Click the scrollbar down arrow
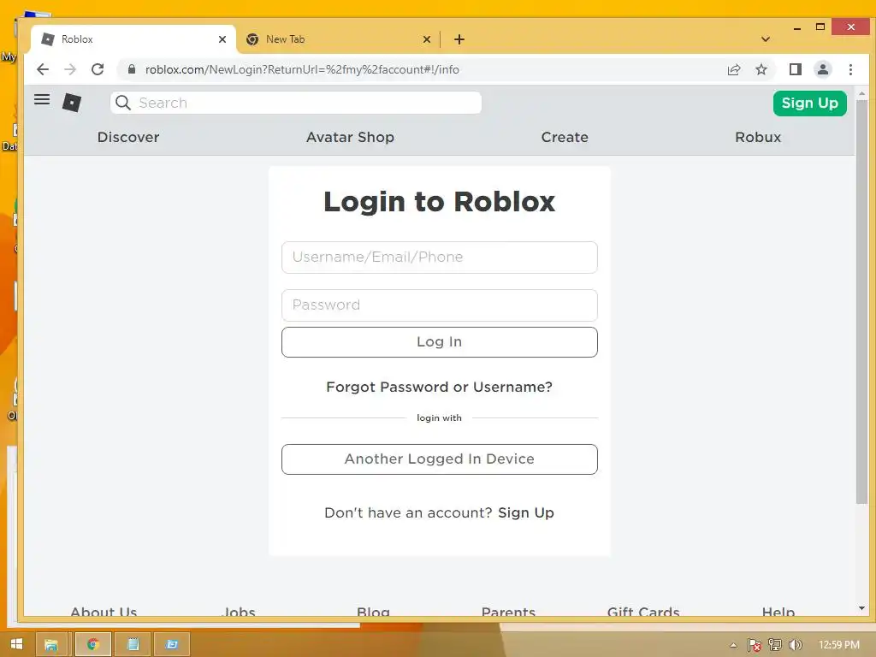Image resolution: width=876 pixels, height=657 pixels. click(x=861, y=608)
